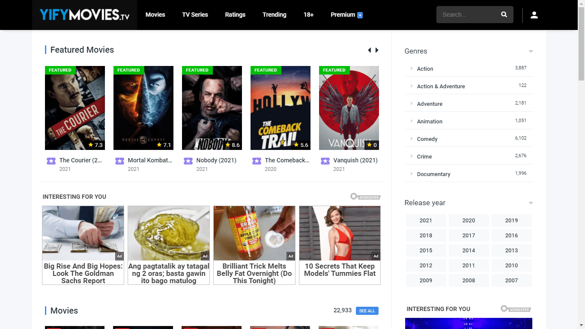The image size is (585, 329).
Task: Click the 6,102 count beside Comedy
Action: point(521,138)
